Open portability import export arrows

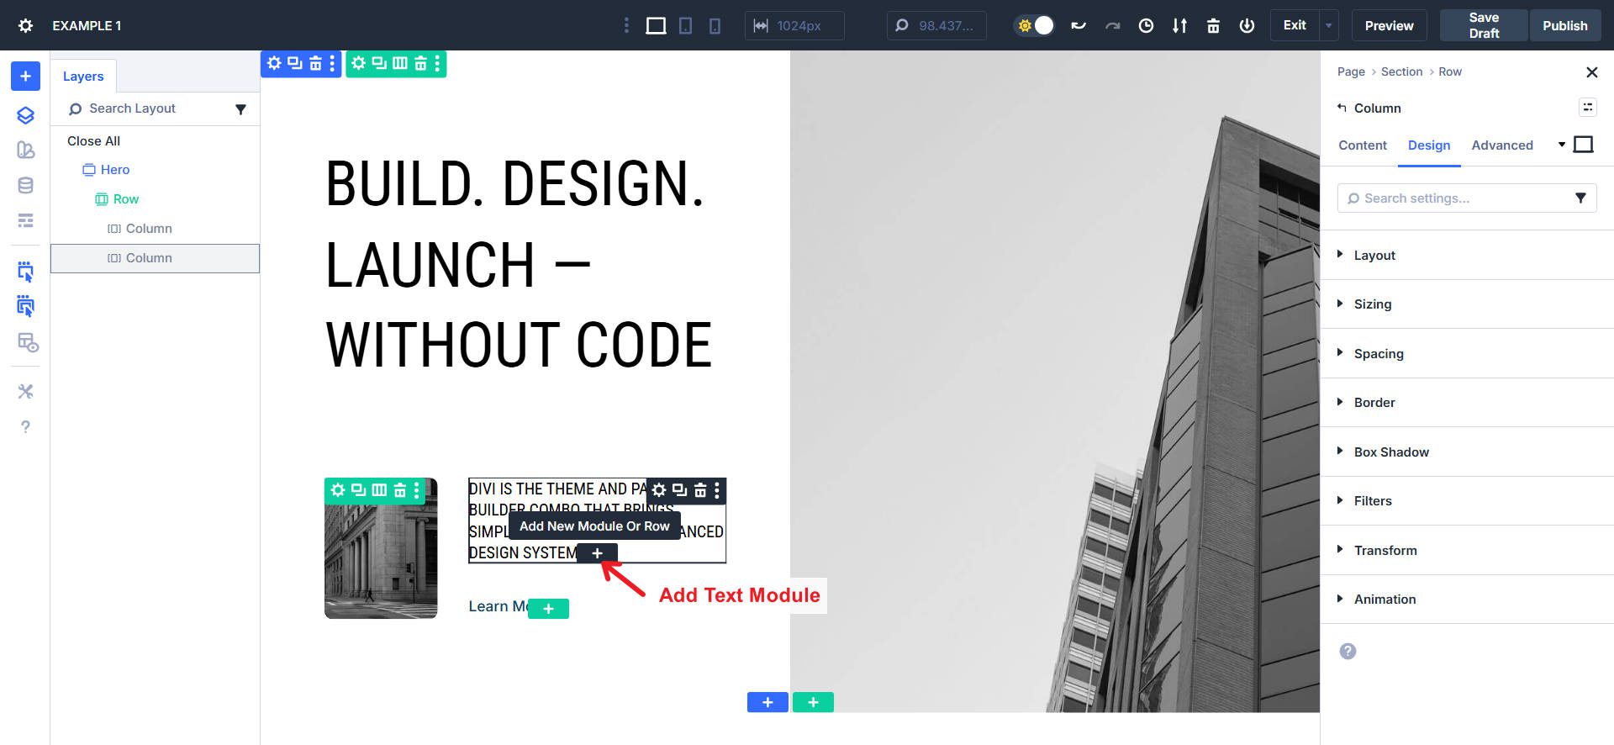coord(1179,25)
